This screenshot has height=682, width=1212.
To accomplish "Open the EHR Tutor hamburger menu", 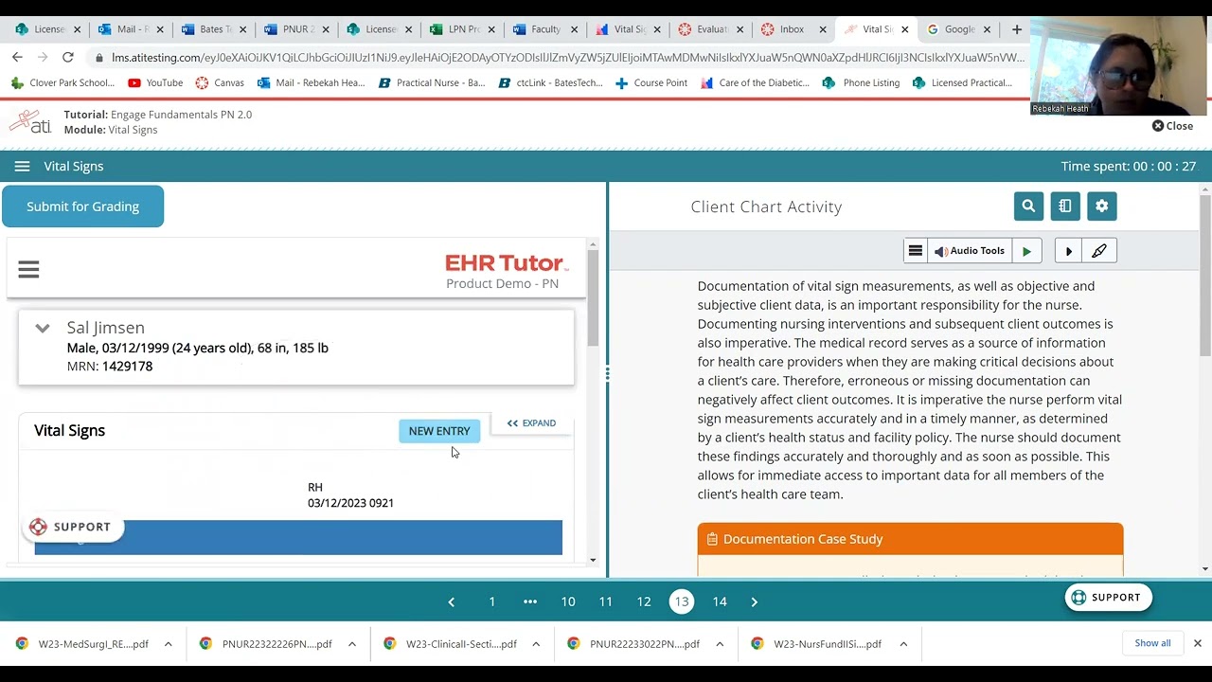I will point(28,270).
